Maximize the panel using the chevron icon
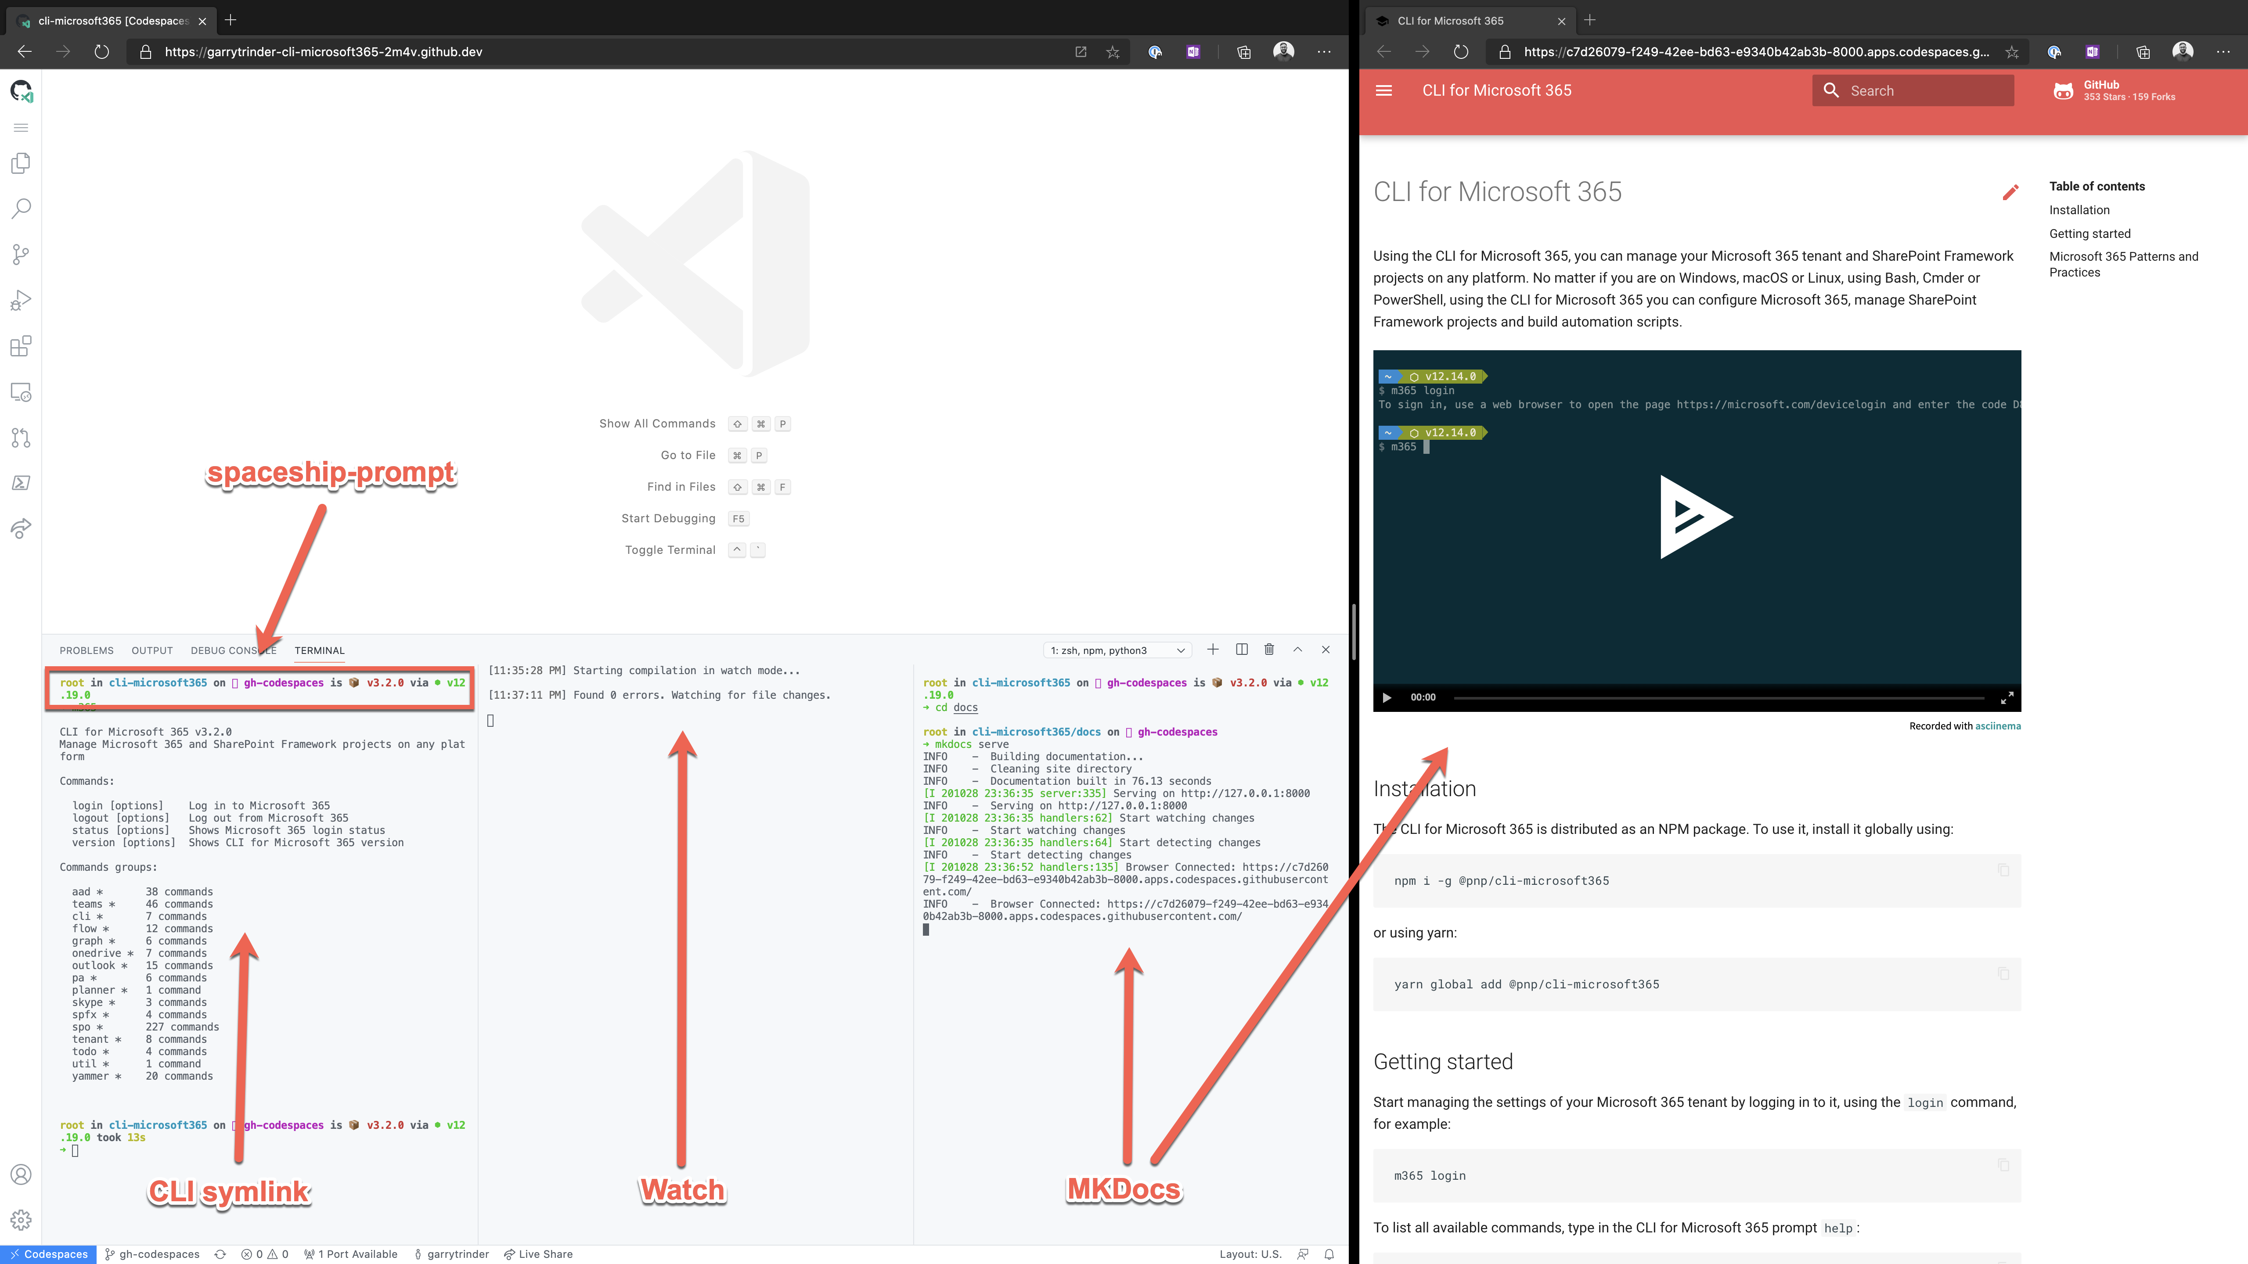 1299,649
